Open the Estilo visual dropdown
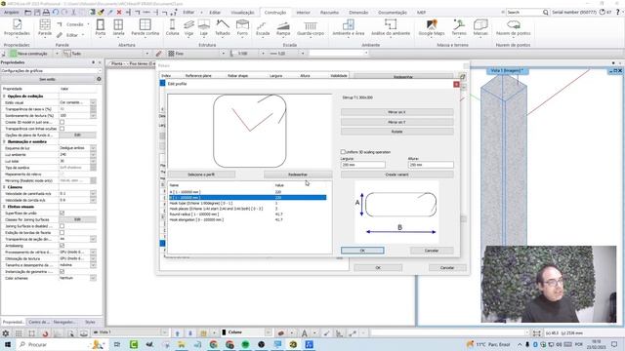This screenshot has width=625, height=351. (93, 102)
